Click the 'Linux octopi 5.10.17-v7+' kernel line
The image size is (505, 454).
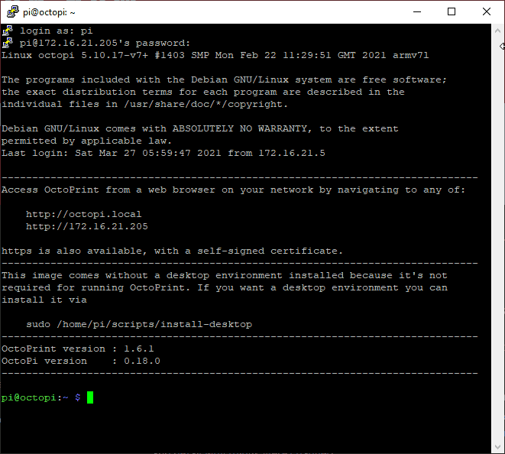[x=215, y=56]
